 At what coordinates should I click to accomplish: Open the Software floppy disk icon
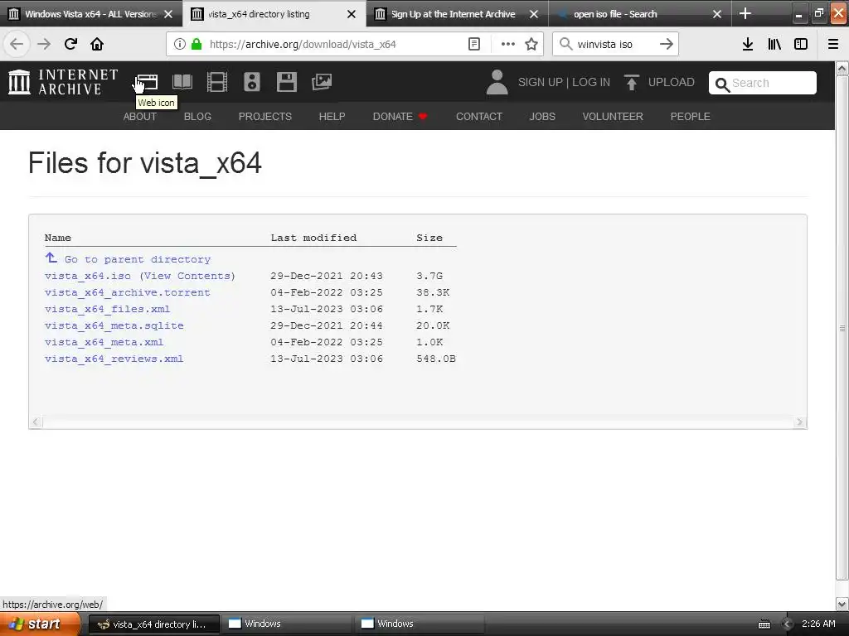tap(286, 82)
